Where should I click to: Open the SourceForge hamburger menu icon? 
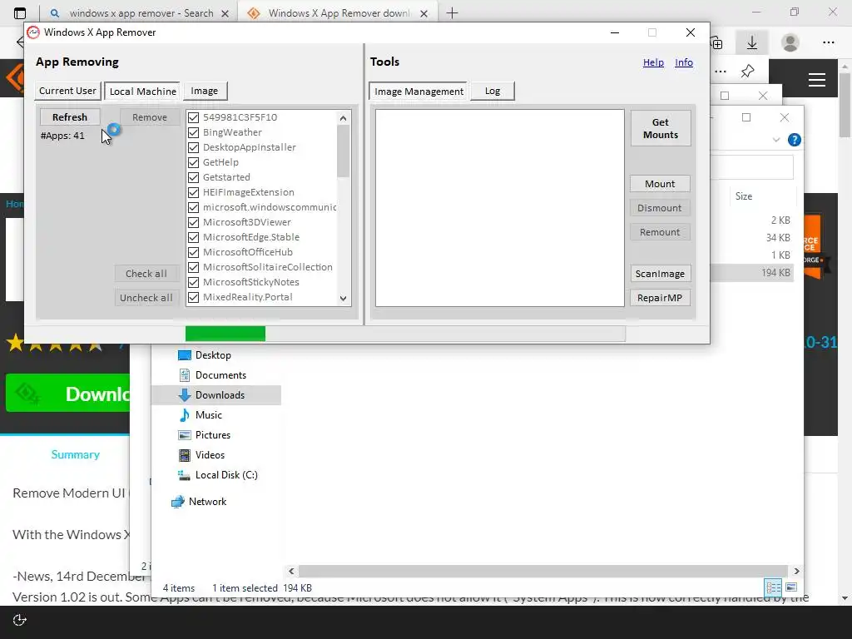[x=817, y=80]
